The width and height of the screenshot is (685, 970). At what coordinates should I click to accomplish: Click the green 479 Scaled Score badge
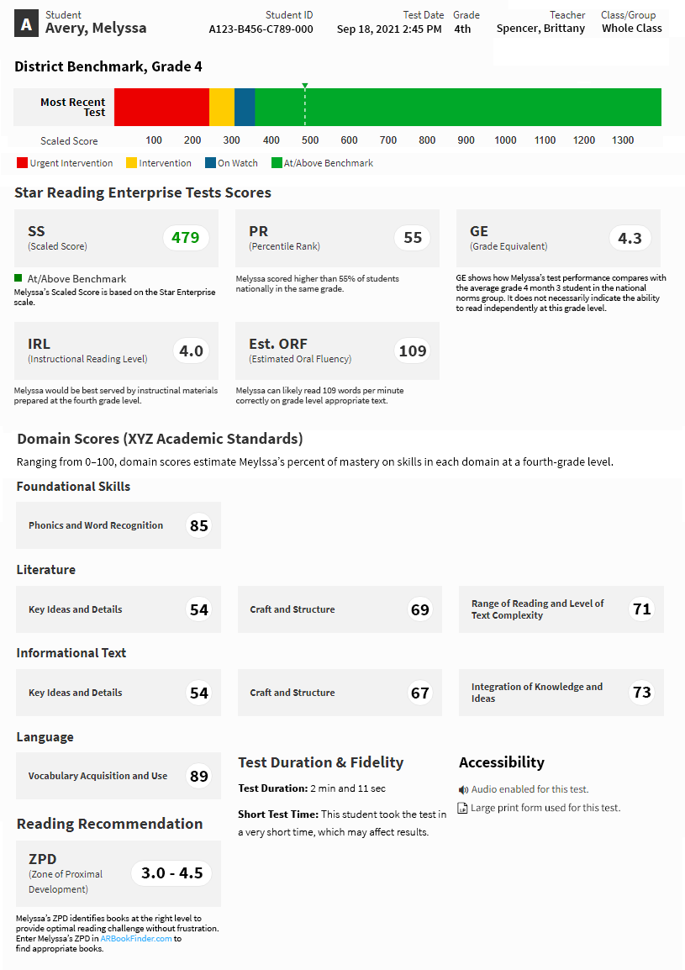[186, 238]
